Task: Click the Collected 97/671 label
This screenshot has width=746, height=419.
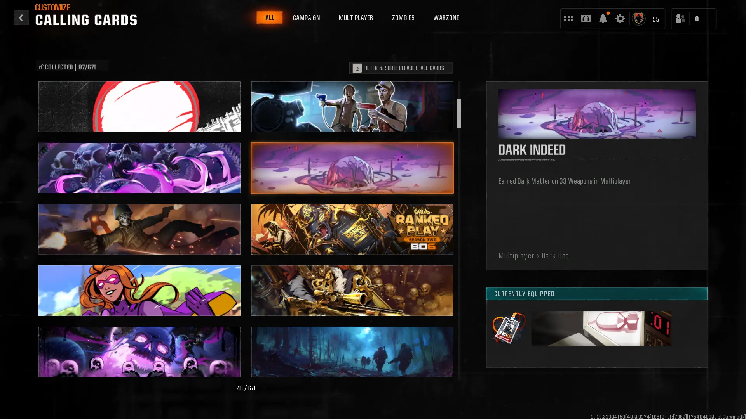Action: (70, 67)
